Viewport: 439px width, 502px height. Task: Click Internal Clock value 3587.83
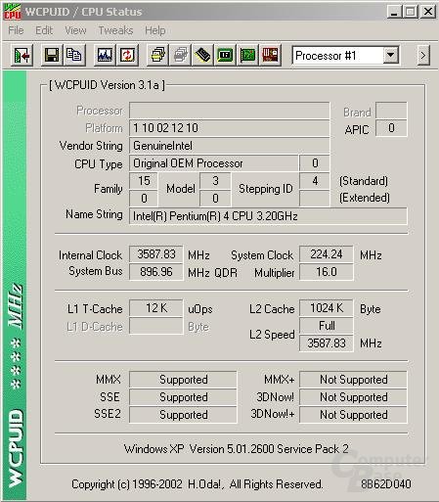pos(156,254)
